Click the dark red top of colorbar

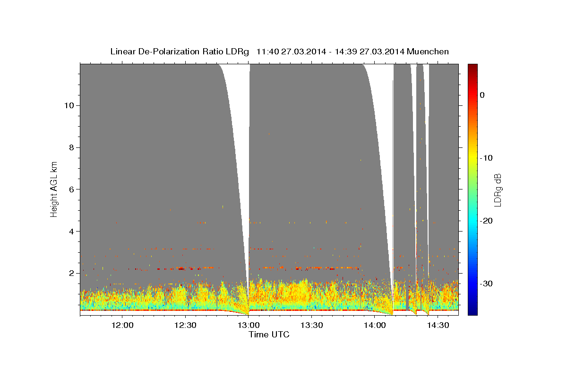[472, 67]
